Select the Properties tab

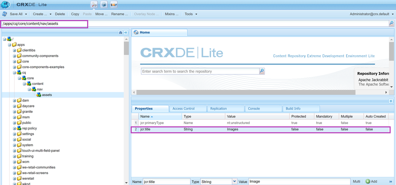(x=150, y=108)
